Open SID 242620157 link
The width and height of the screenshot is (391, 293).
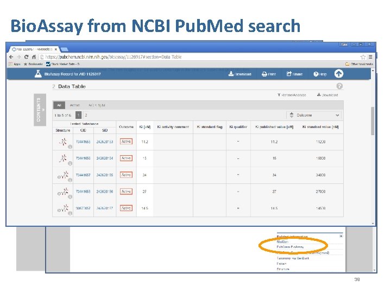[105, 208]
